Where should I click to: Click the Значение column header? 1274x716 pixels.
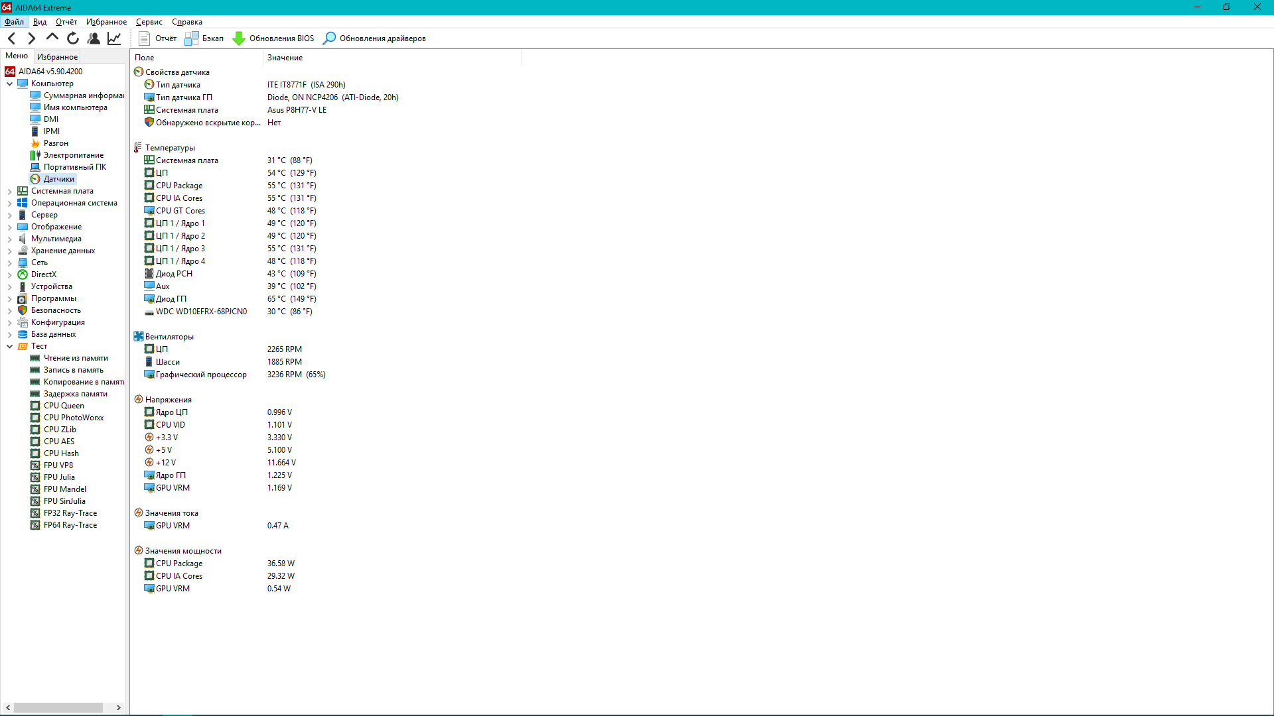coord(285,58)
